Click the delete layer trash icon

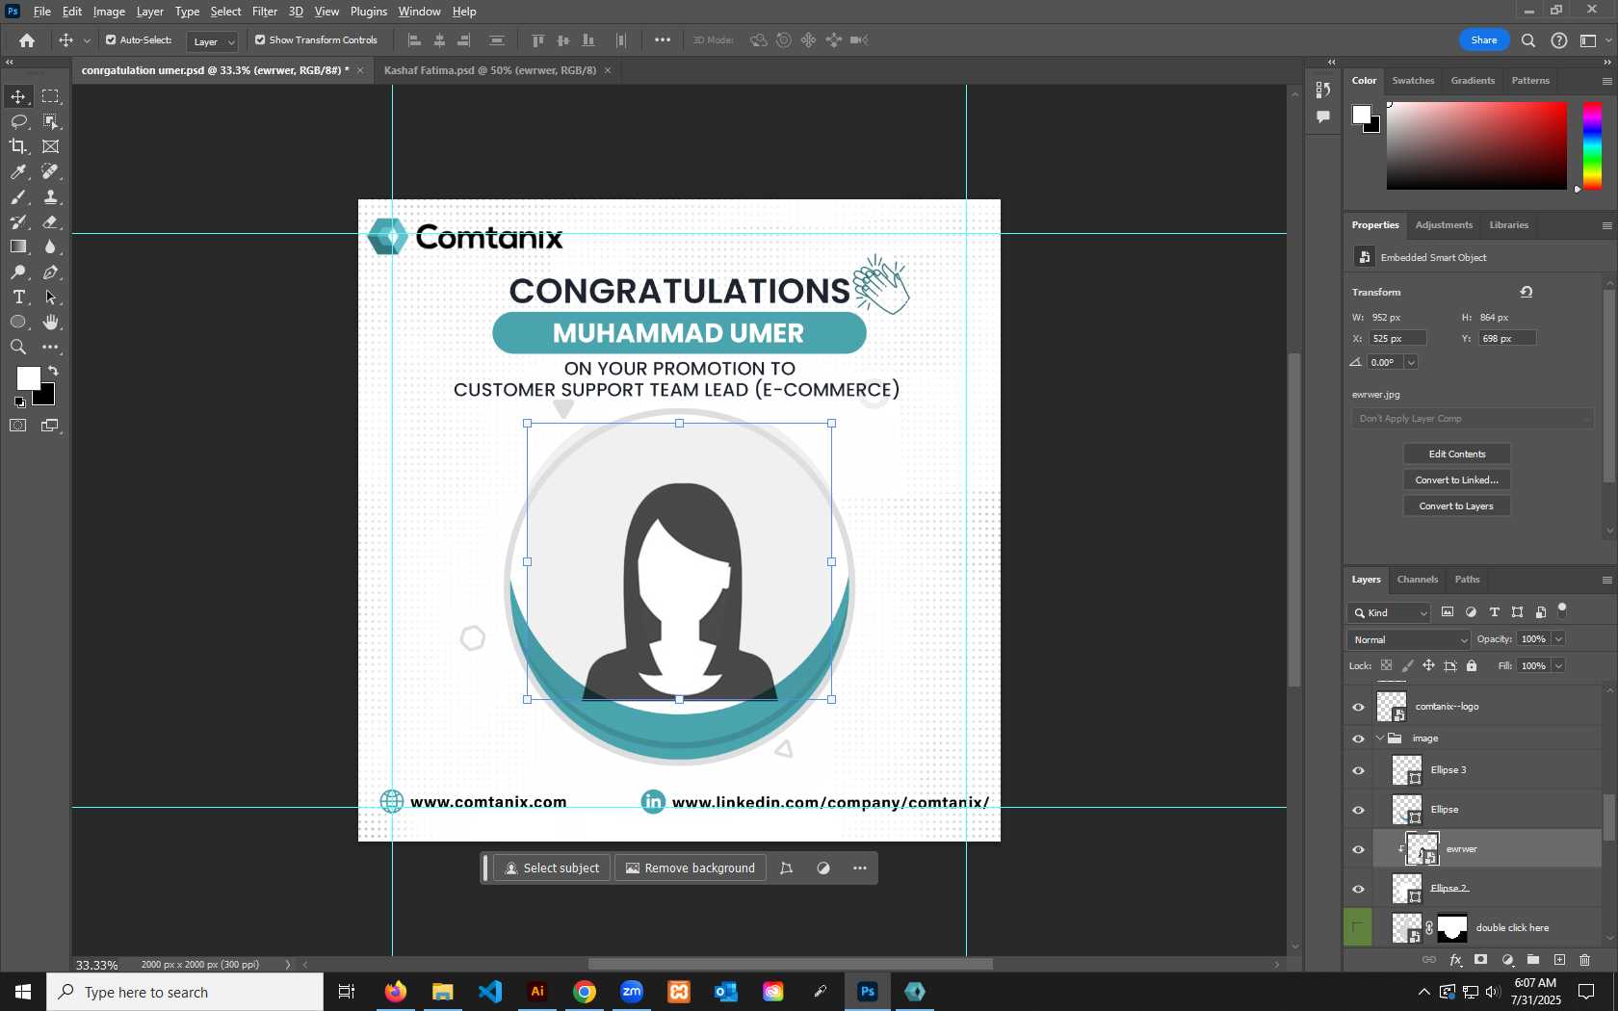click(1585, 960)
